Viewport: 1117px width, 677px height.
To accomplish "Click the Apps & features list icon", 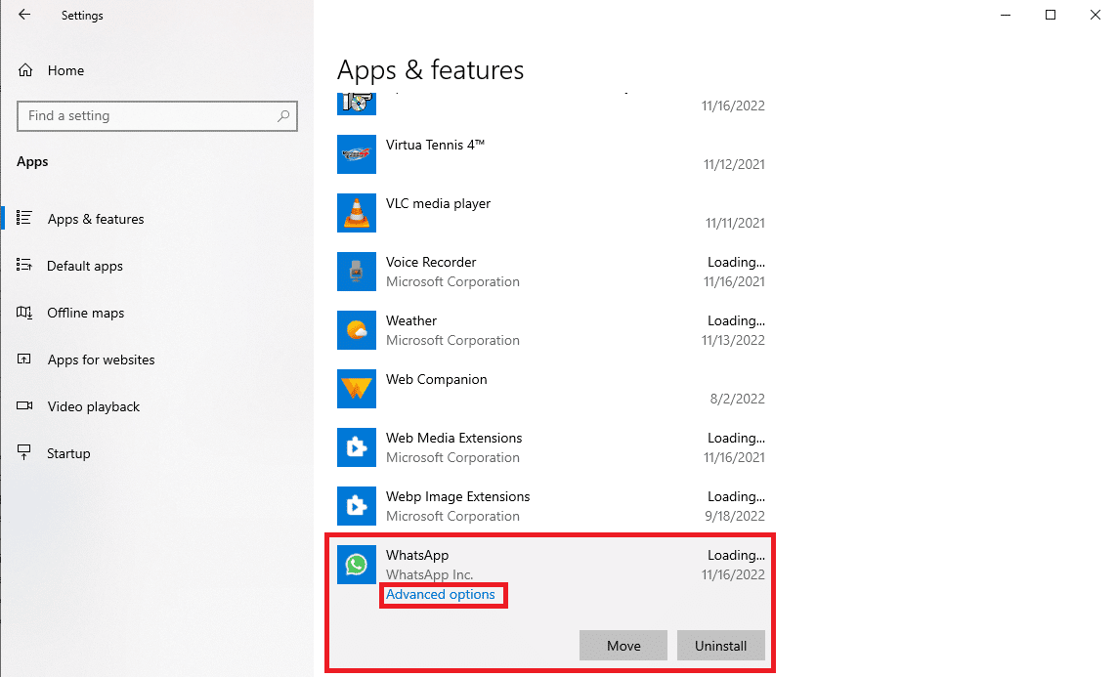I will (x=24, y=218).
